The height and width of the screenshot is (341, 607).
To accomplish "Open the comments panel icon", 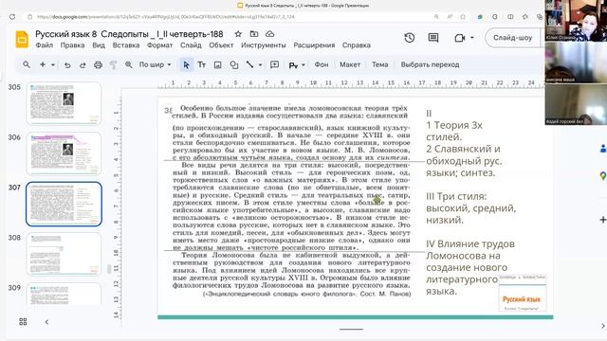I will coord(433,38).
